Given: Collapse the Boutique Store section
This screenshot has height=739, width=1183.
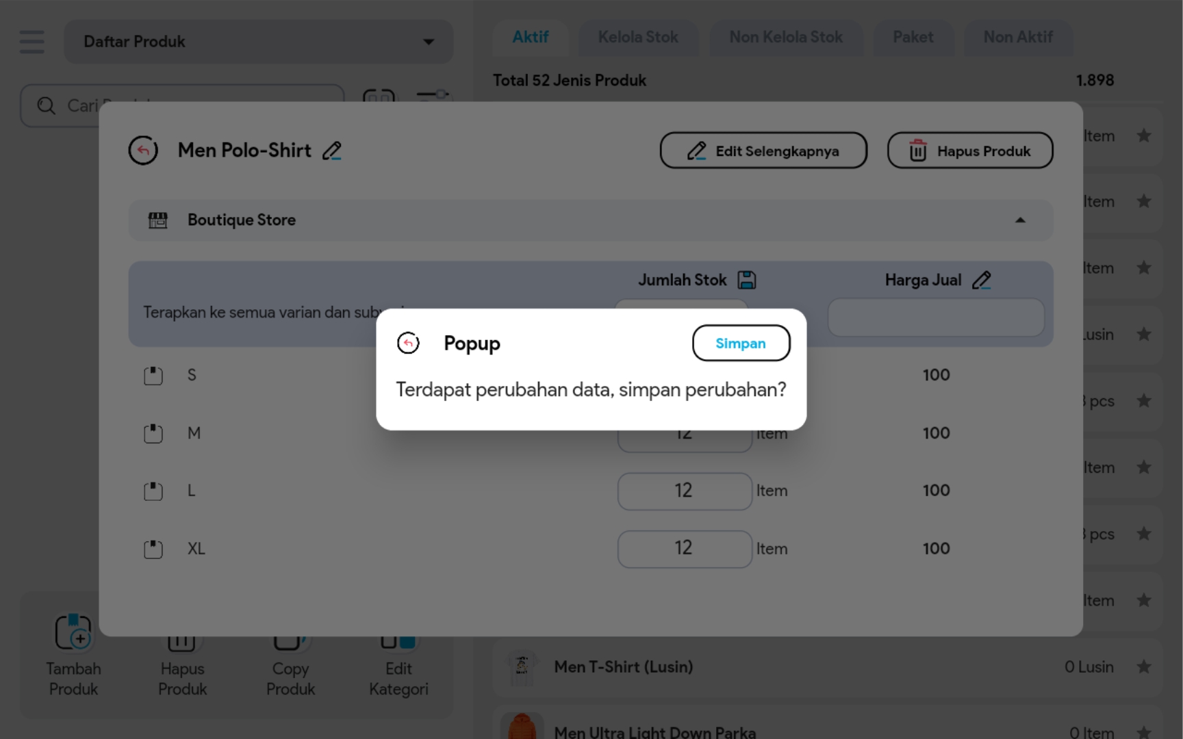Looking at the screenshot, I should coord(1019,220).
